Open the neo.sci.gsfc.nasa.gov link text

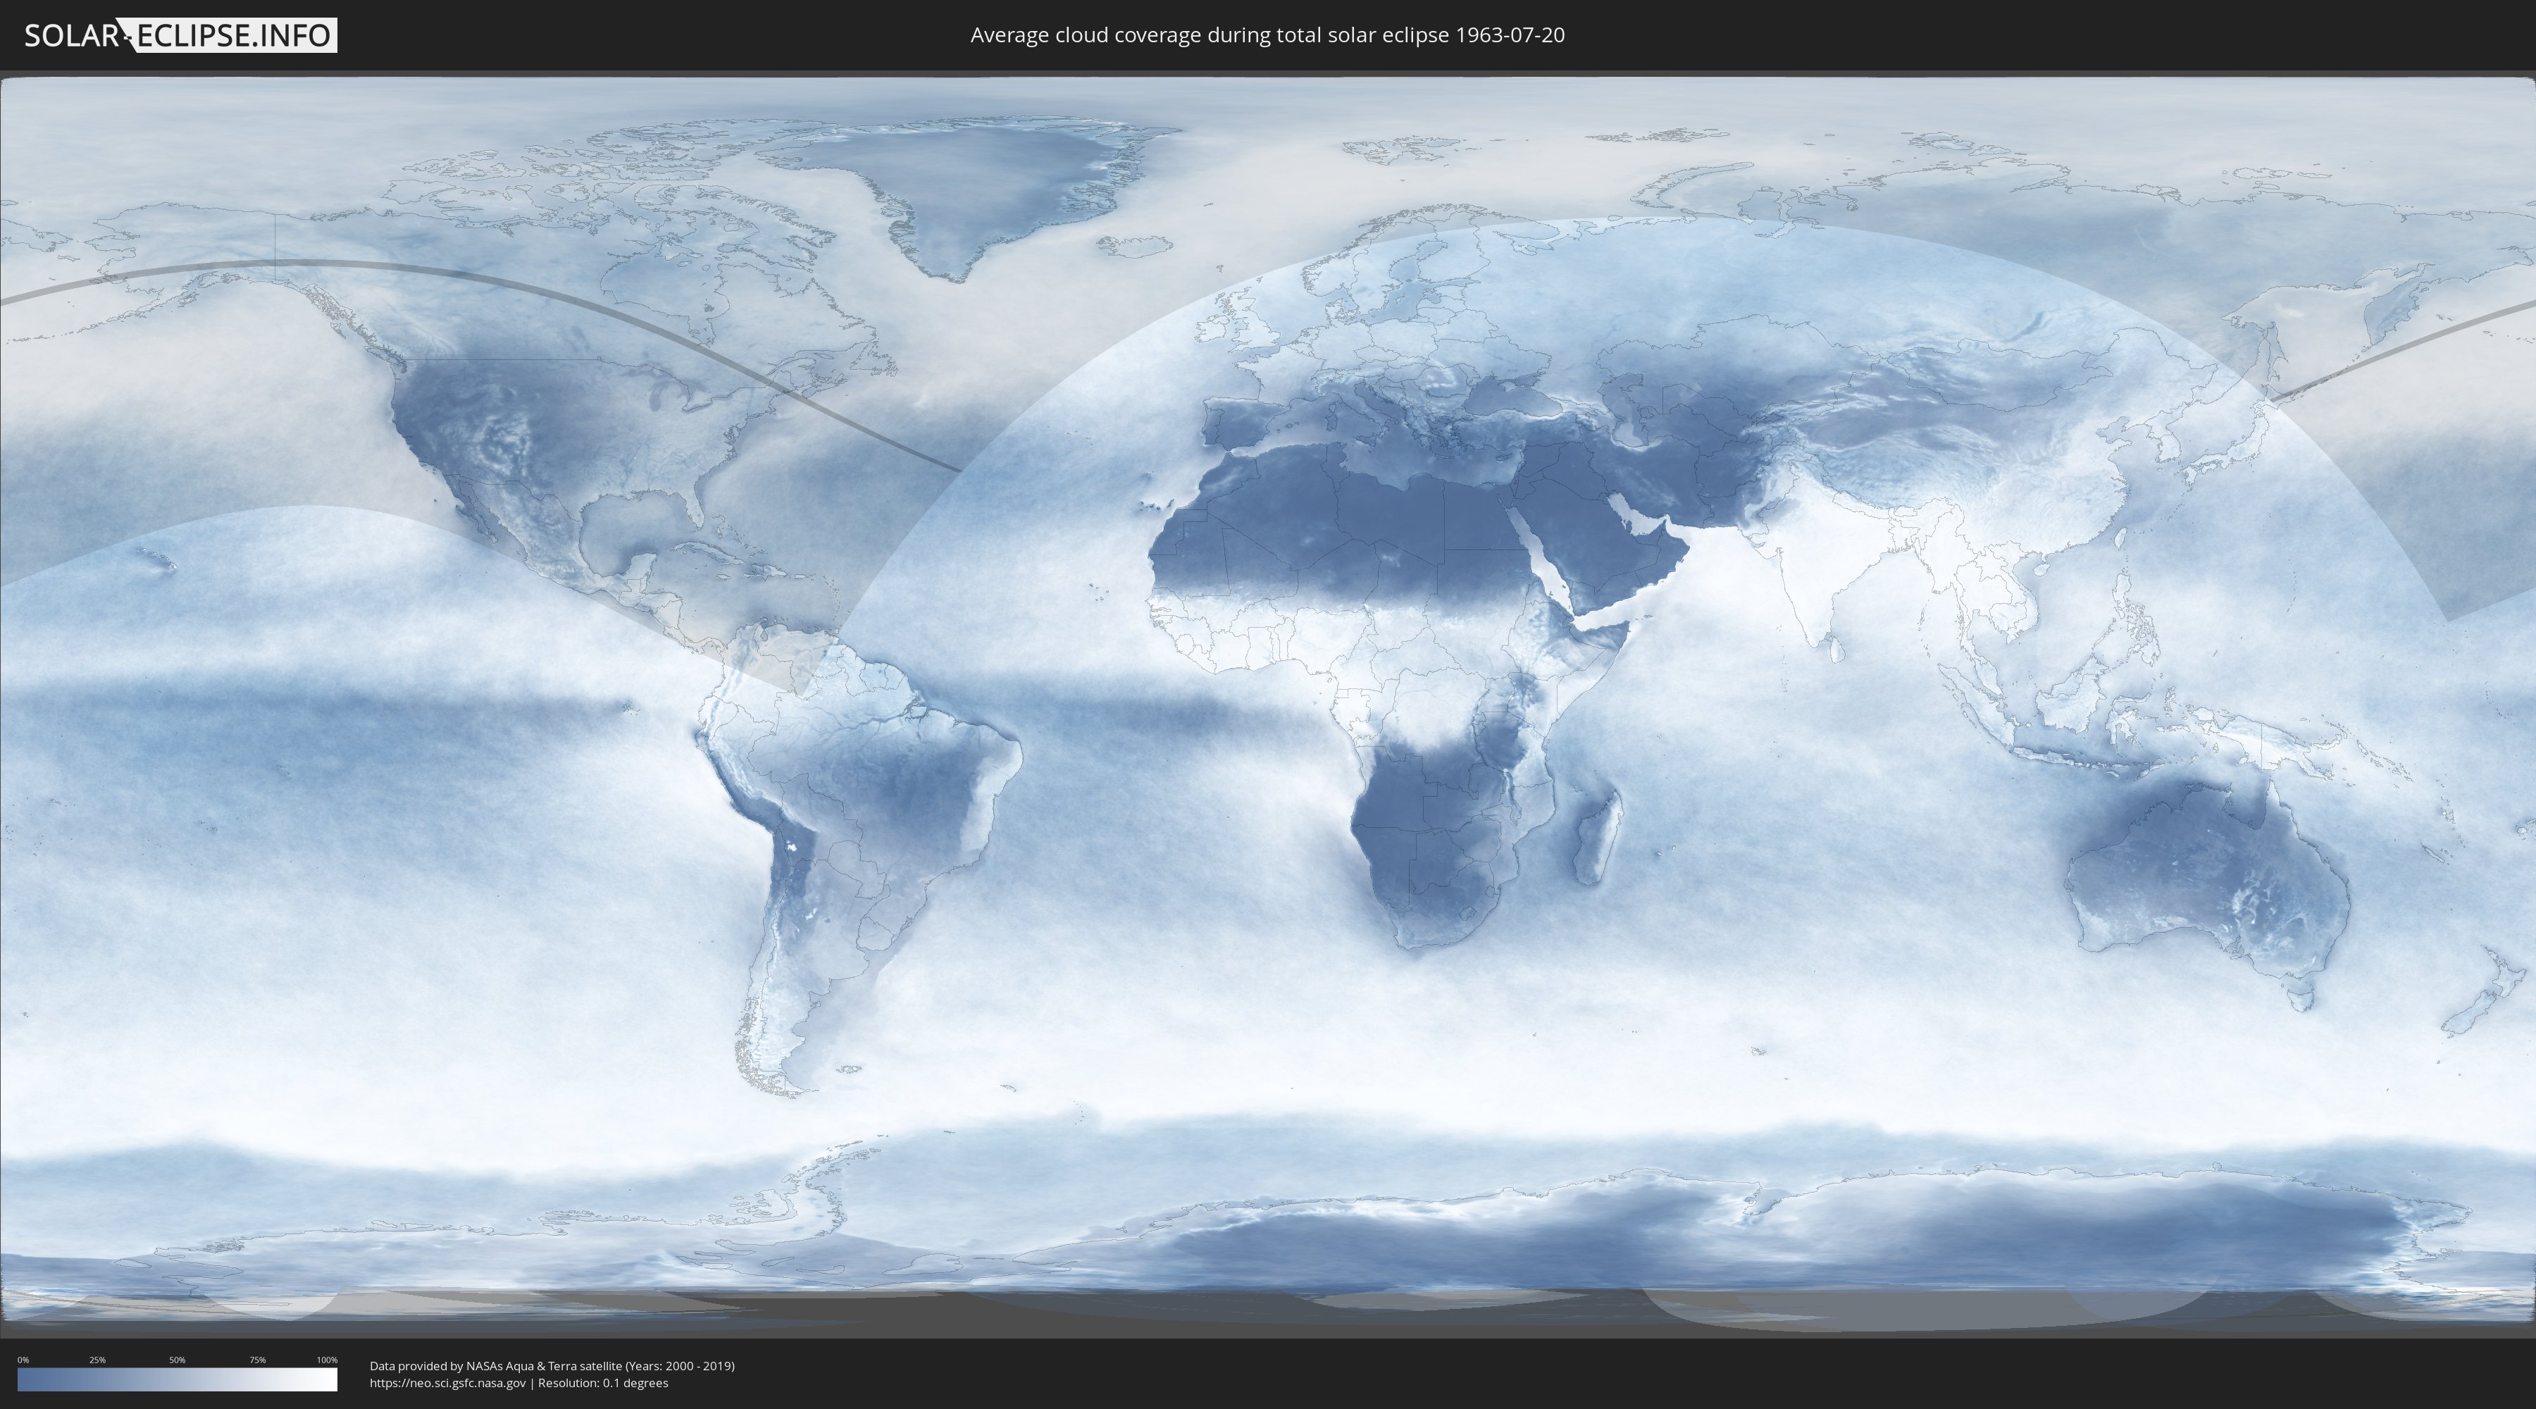coord(448,1384)
